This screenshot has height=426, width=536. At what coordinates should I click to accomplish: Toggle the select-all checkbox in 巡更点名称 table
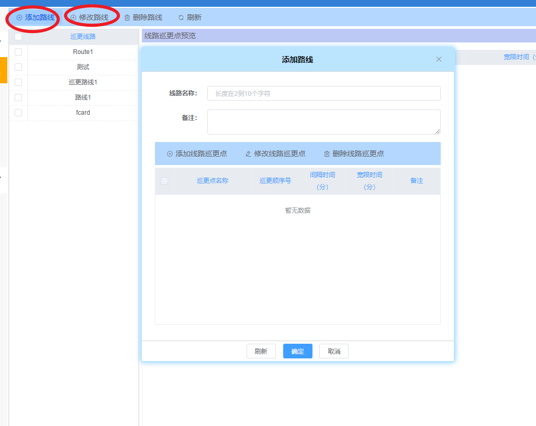coord(164,181)
